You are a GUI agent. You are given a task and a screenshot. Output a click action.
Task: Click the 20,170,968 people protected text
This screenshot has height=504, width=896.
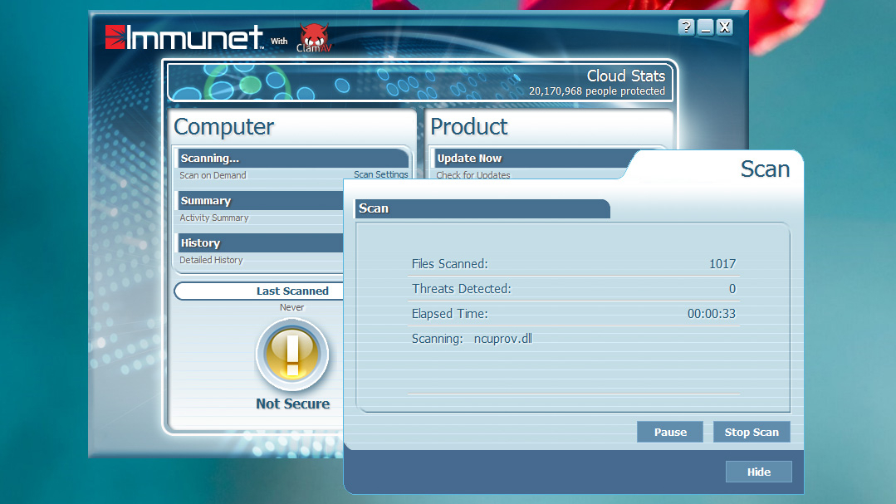(596, 91)
